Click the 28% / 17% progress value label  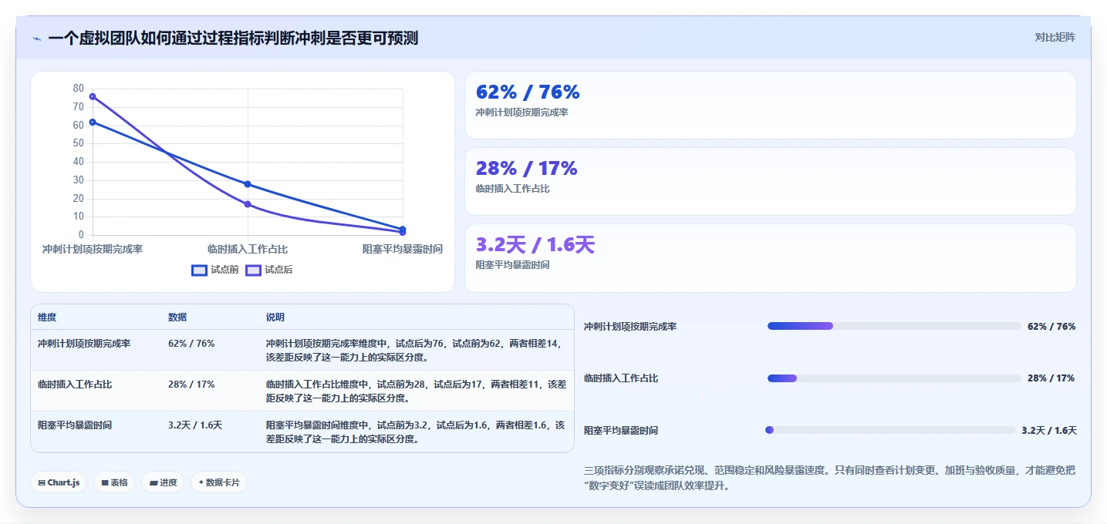1051,378
